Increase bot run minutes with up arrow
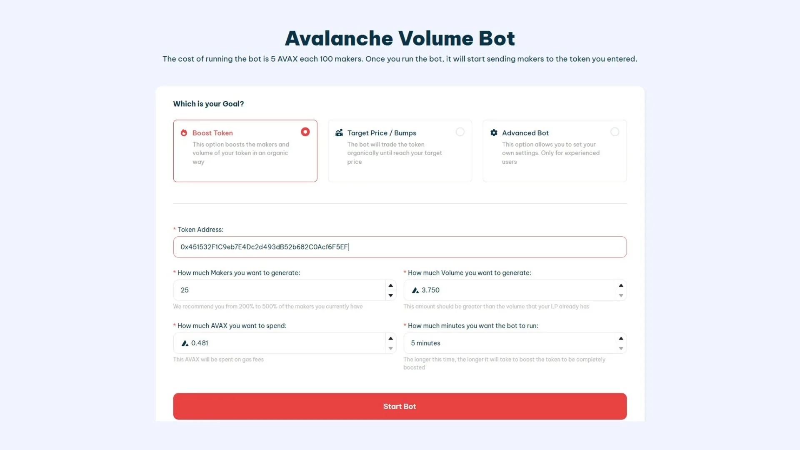 pos(621,338)
